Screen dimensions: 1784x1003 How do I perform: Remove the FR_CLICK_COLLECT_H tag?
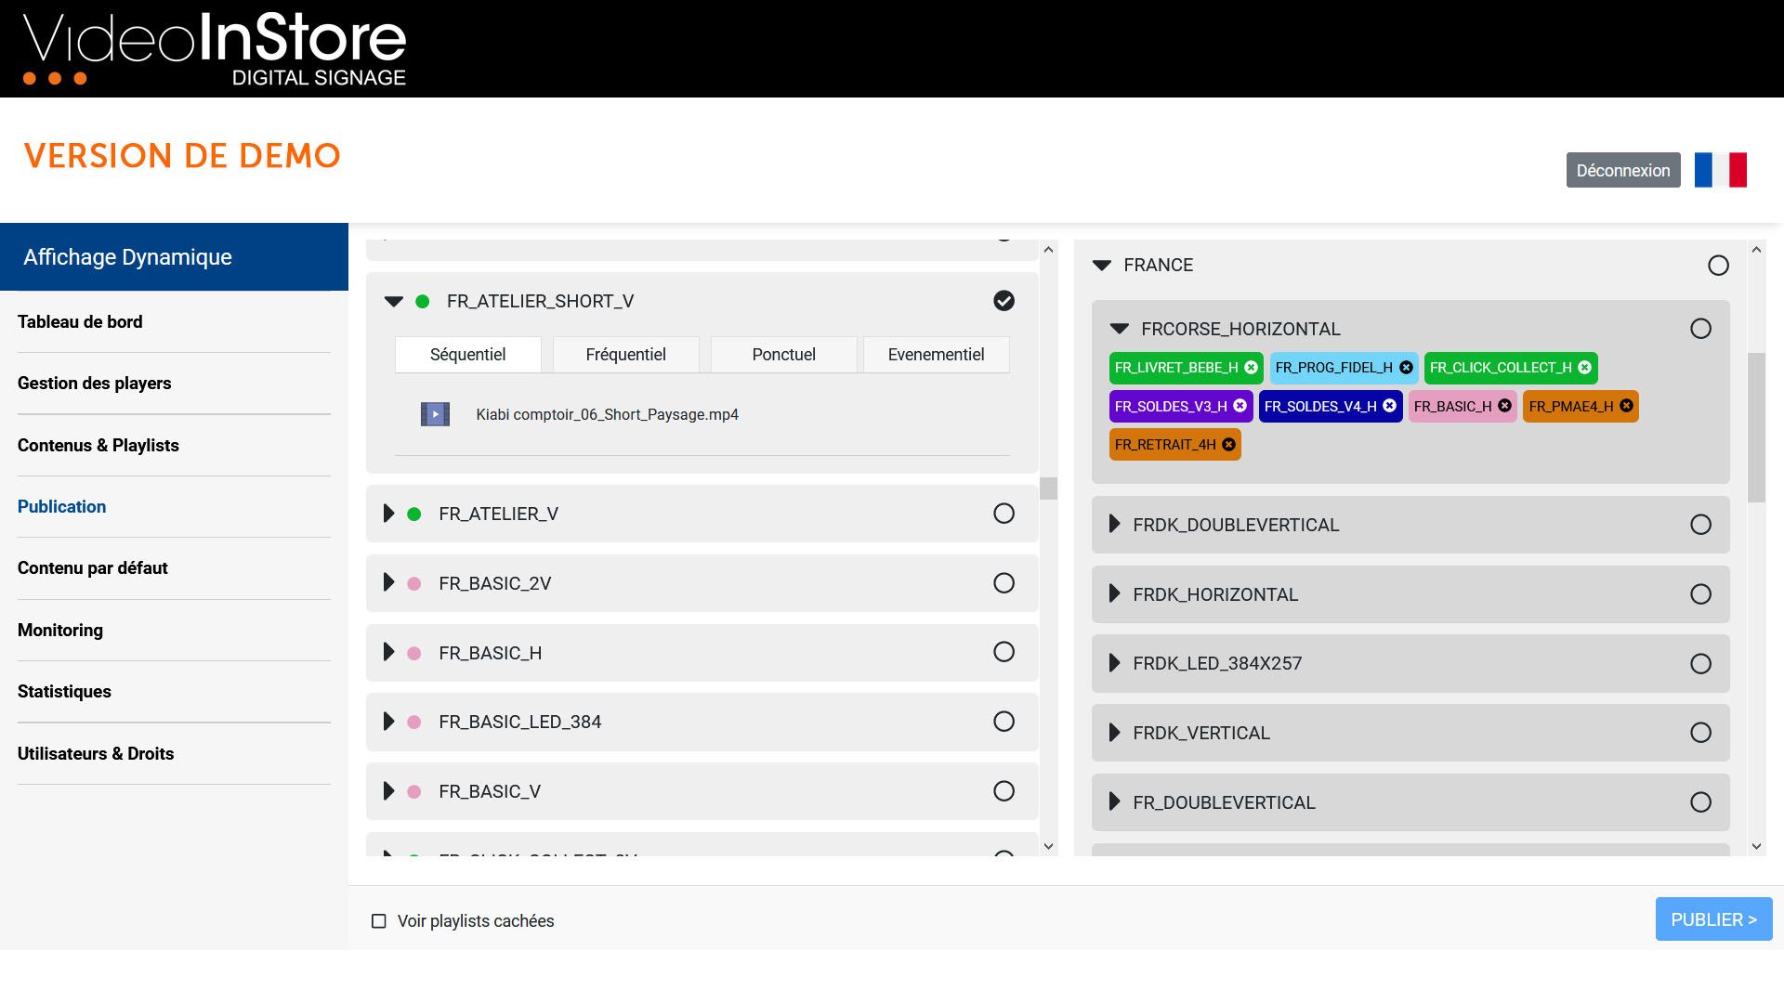tap(1585, 368)
